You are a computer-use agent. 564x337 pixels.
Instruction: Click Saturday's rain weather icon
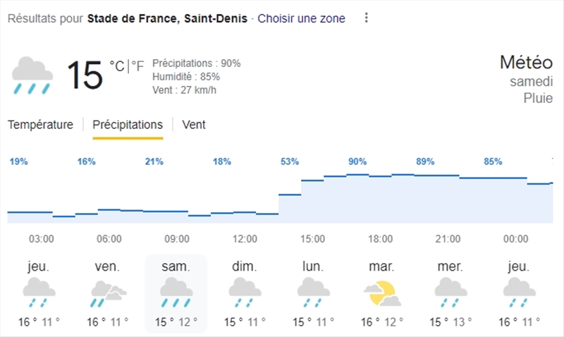176,293
